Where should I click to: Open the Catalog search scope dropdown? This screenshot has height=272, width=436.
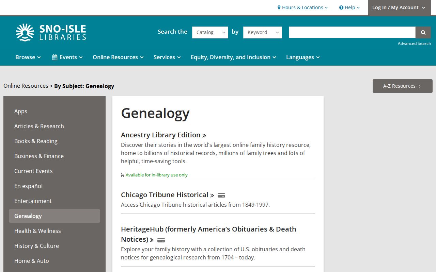pos(210,32)
